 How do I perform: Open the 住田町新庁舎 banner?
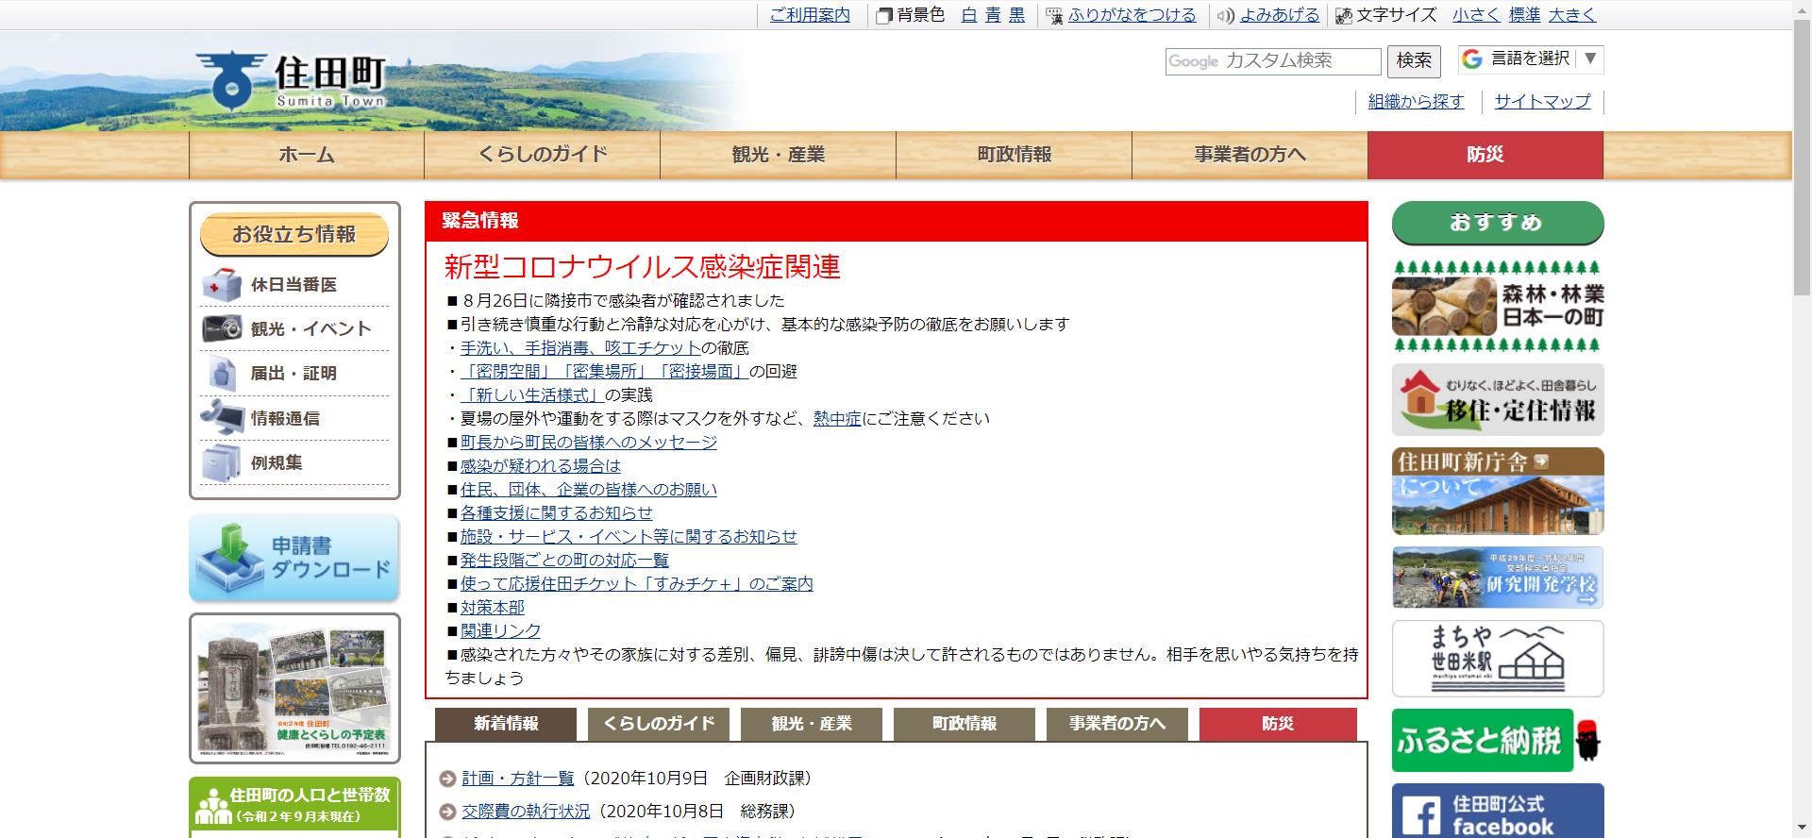[x=1498, y=492]
